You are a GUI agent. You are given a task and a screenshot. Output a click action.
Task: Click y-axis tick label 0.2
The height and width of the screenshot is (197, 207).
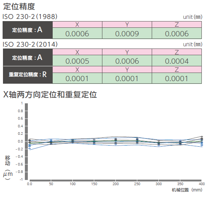(x=20, y=134)
